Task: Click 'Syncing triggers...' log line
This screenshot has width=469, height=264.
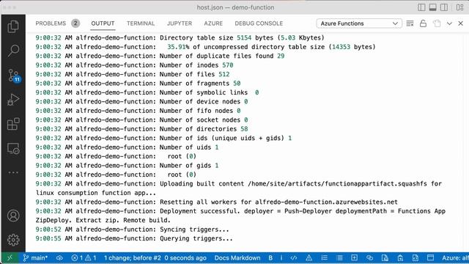Action: tap(132, 230)
